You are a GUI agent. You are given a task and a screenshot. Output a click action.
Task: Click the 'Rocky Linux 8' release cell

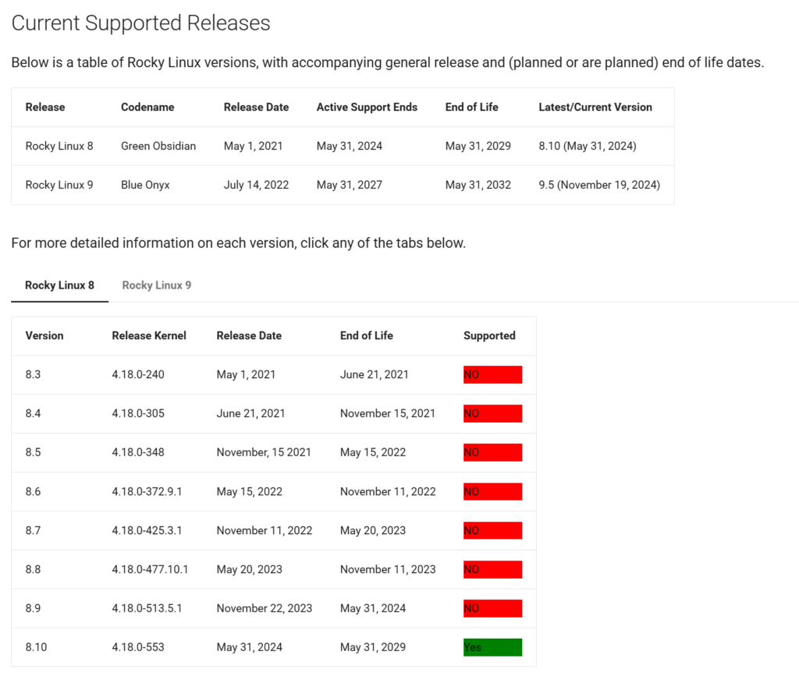pyautogui.click(x=59, y=146)
